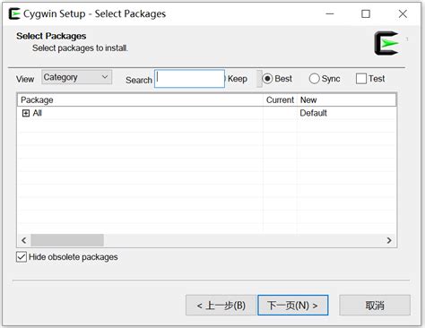Viewport: 425px width, 328px height.
Task: Click the Current column header
Action: [280, 100]
